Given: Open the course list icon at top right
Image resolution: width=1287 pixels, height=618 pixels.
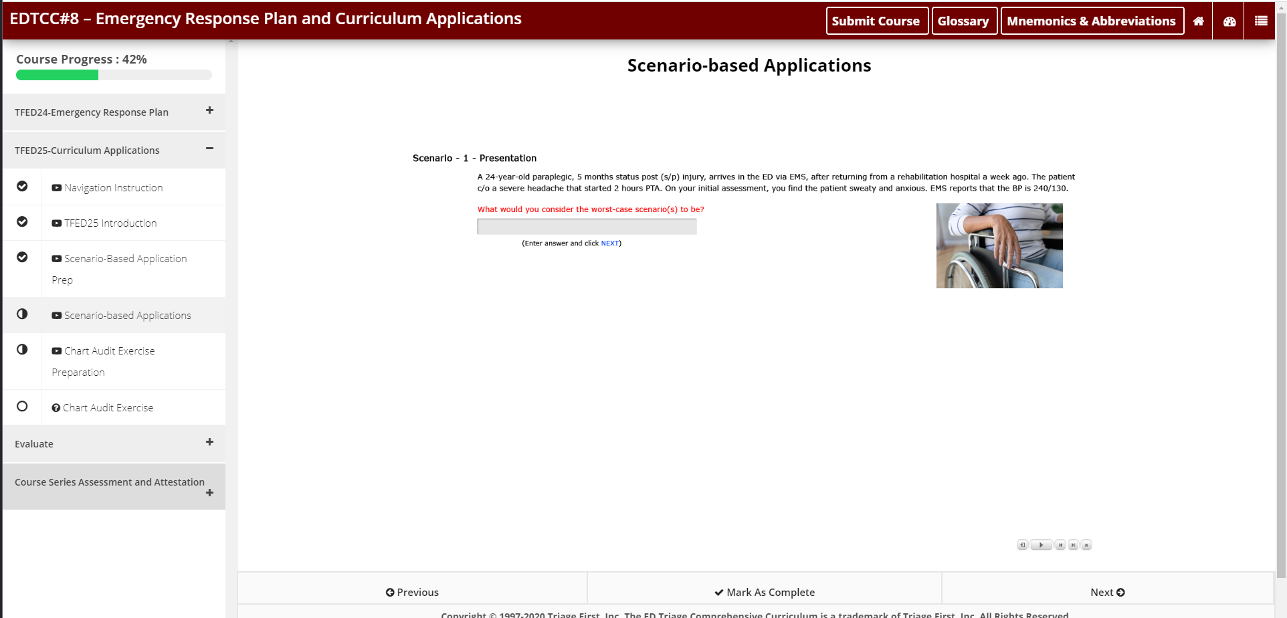Looking at the screenshot, I should (1260, 21).
